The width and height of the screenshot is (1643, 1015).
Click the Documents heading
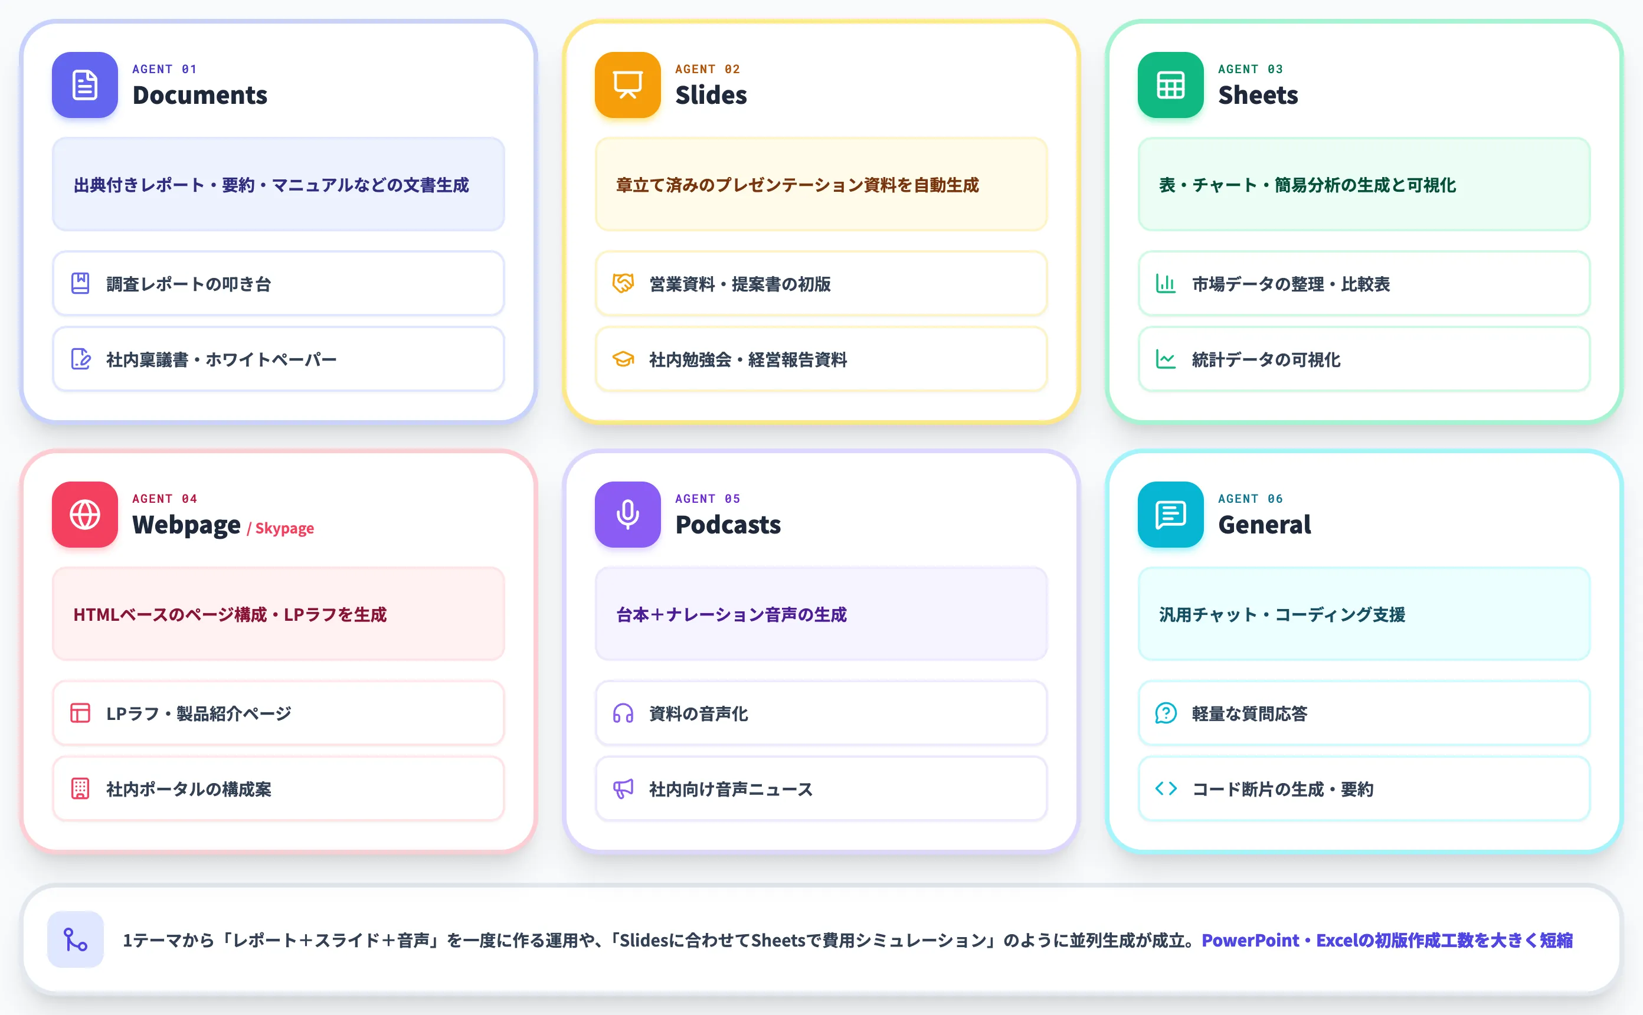pos(200,96)
